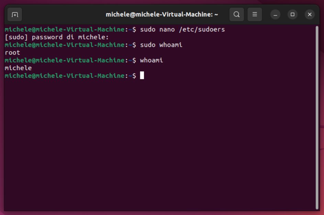
Task: Open the terminal search tool
Action: pyautogui.click(x=237, y=14)
